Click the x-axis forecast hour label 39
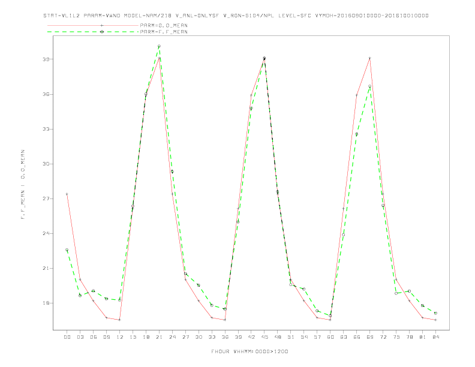Image resolution: width=475 pixels, height=367 pixels. tap(238, 337)
